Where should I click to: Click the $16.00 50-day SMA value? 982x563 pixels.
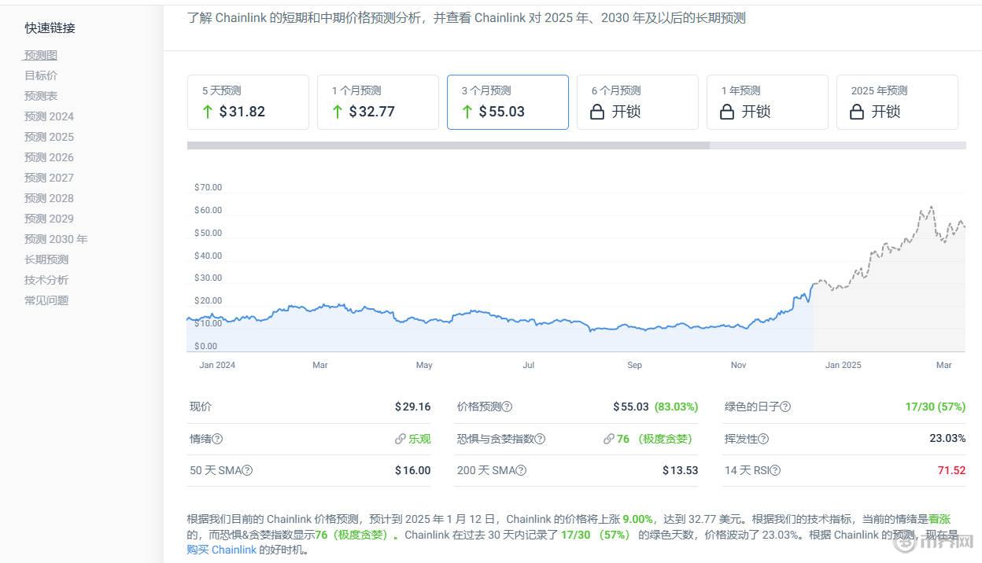[413, 470]
